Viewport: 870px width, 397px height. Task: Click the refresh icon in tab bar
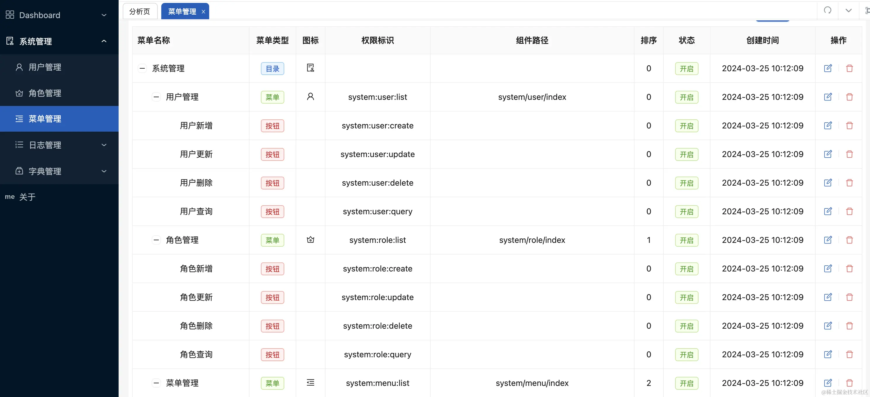pyautogui.click(x=827, y=10)
